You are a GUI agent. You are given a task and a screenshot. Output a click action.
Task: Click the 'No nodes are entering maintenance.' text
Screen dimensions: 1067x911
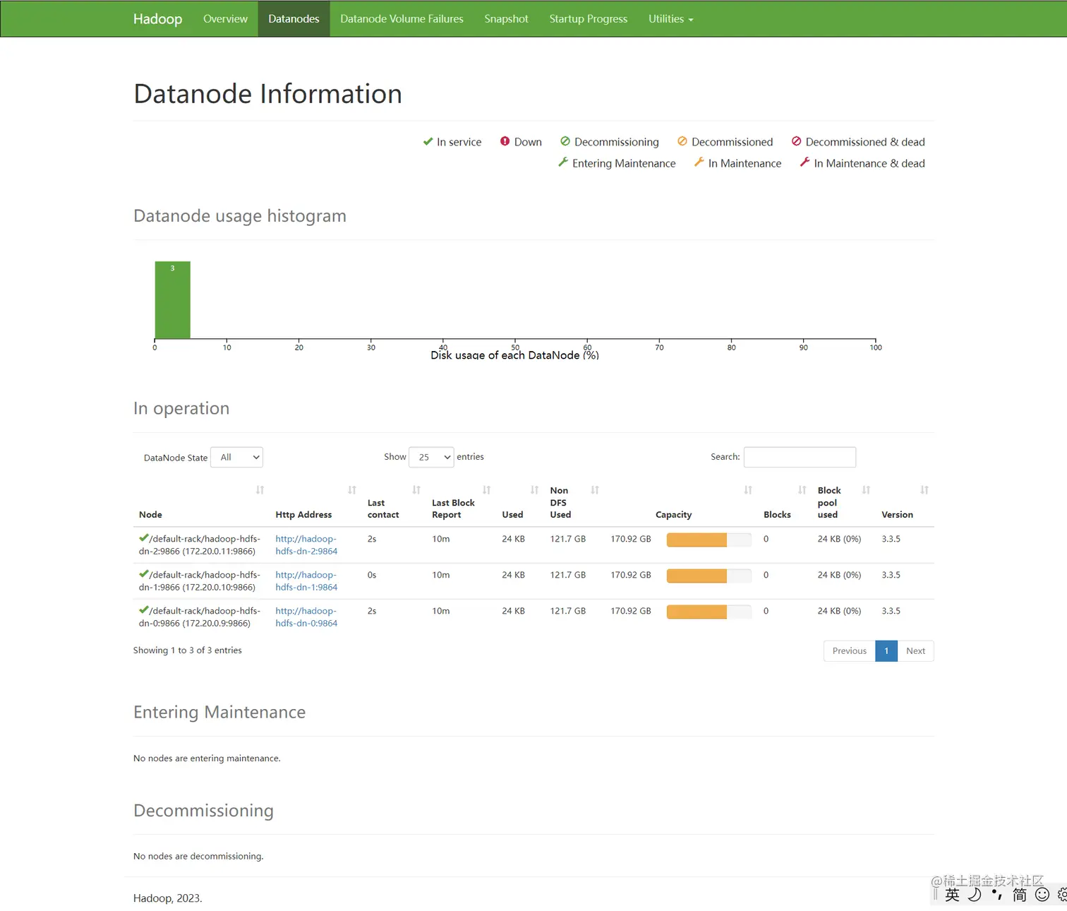207,758
